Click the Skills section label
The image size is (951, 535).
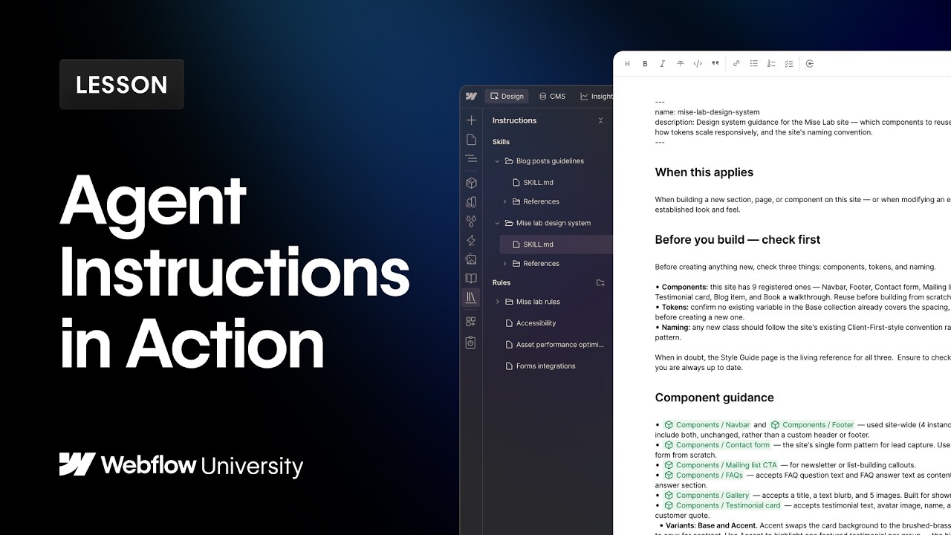pos(501,142)
